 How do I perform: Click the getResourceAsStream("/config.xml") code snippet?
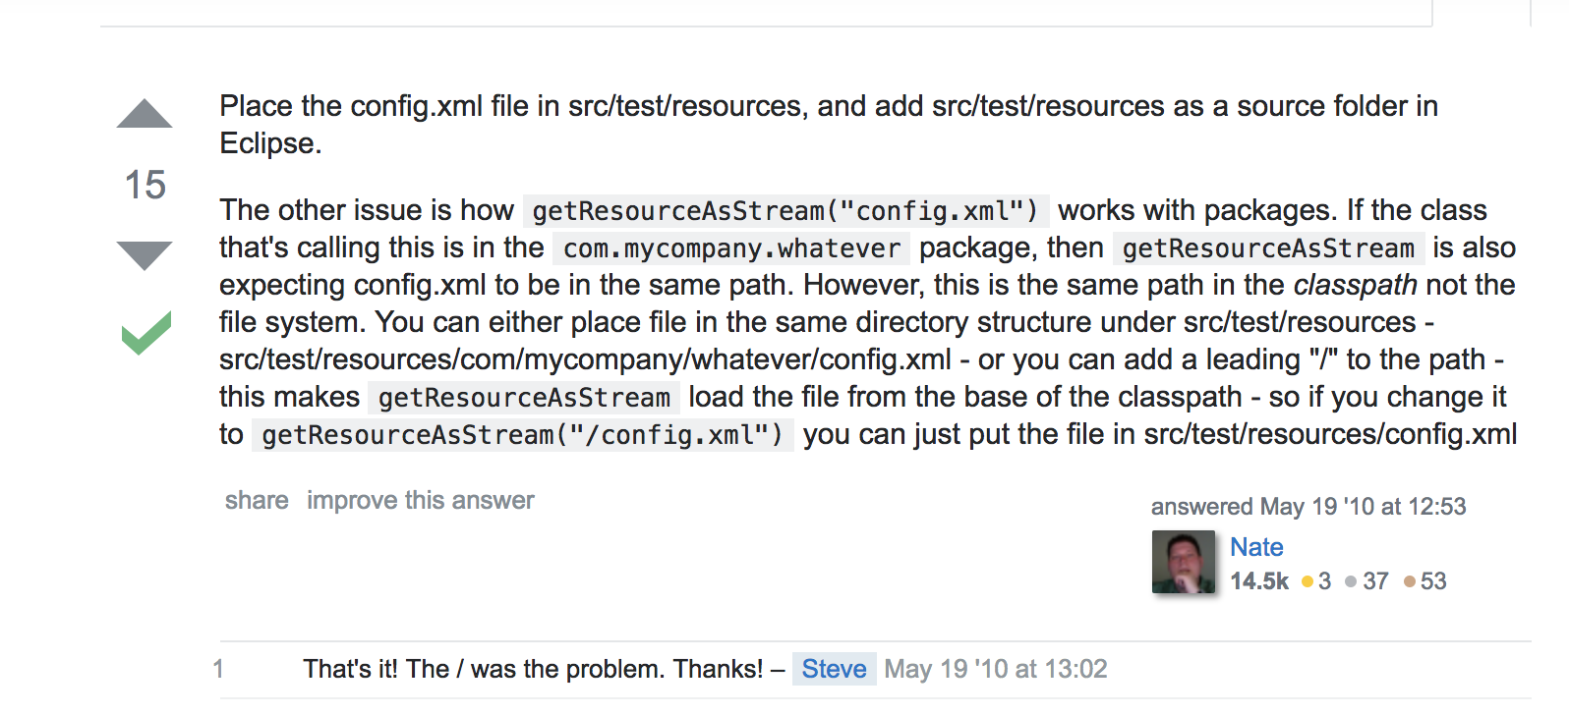pos(522,435)
